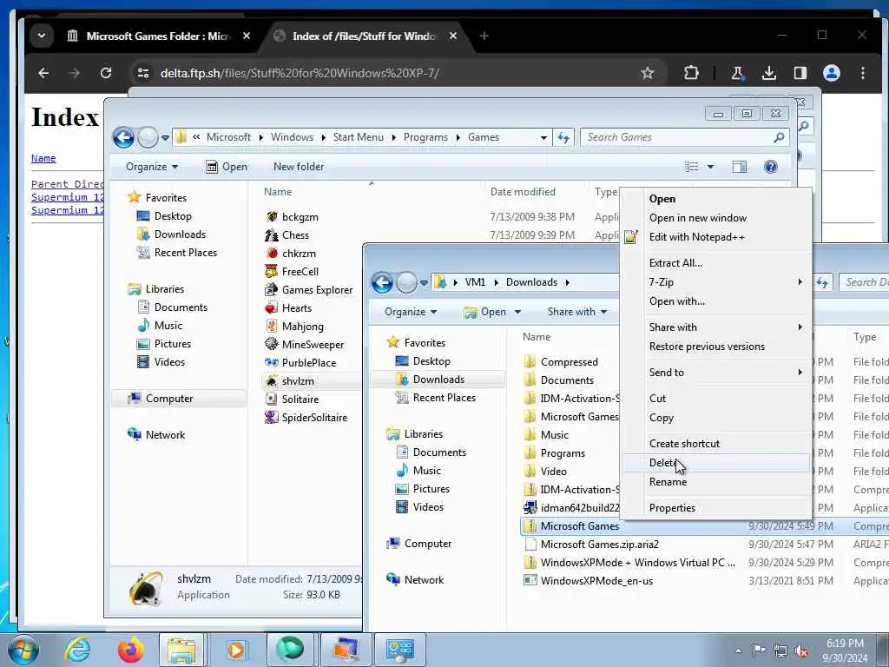Viewport: 889px width, 667px height.
Task: Launch Internet Explorer from taskbar
Action: [76, 650]
